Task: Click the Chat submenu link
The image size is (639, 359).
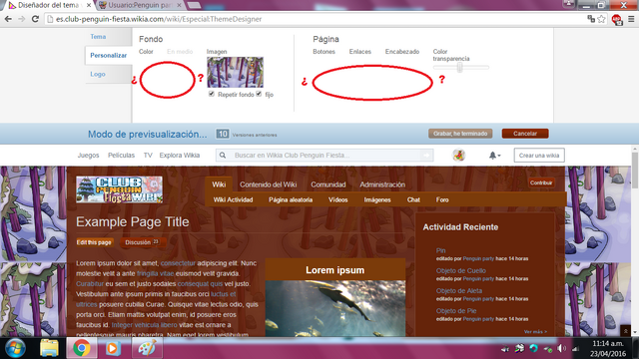Action: tap(413, 199)
